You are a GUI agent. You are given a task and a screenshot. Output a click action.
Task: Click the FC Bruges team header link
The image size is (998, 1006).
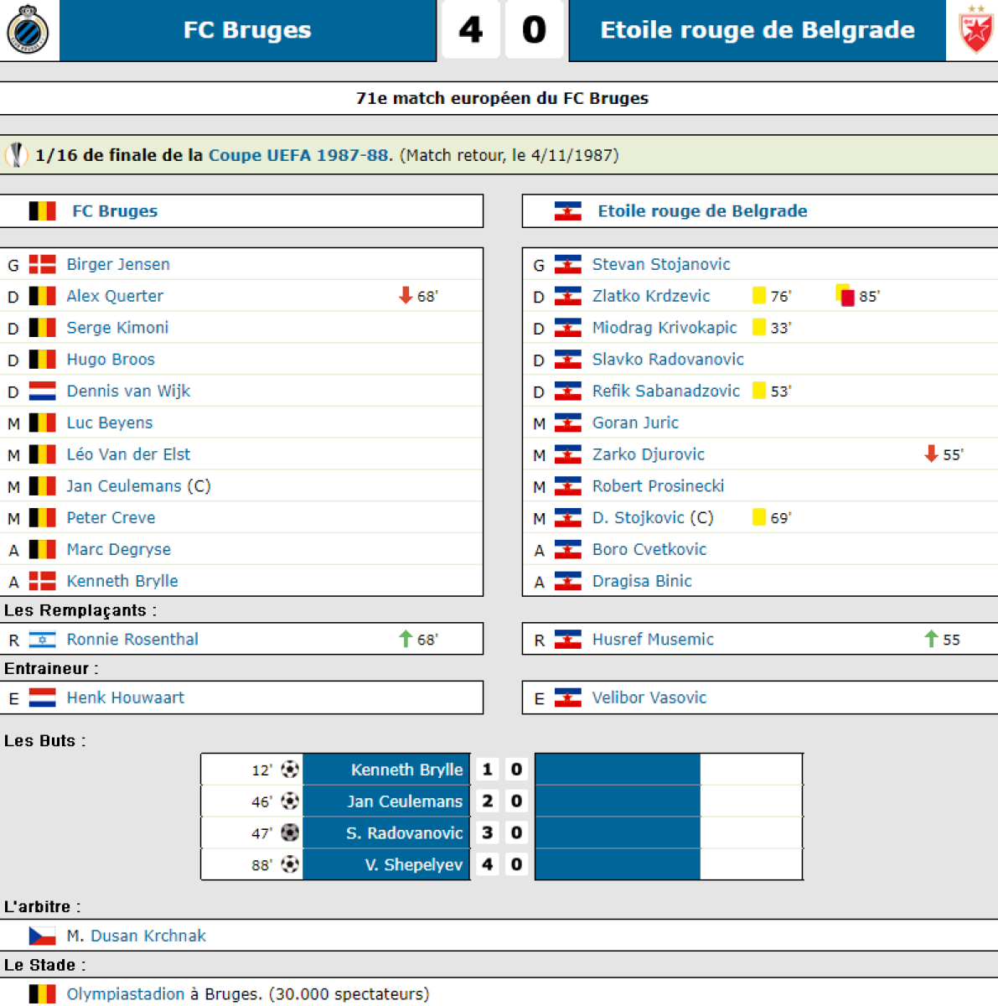[115, 211]
